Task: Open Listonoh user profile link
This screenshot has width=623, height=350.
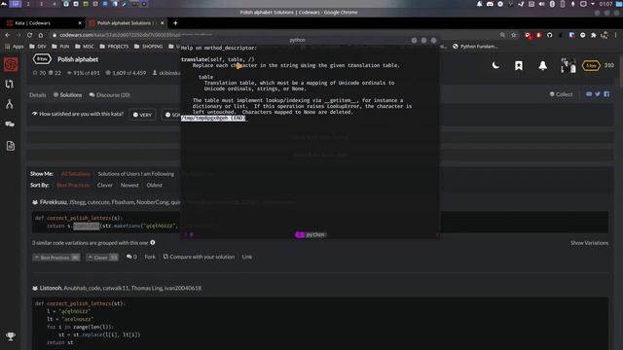Action: click(51, 288)
